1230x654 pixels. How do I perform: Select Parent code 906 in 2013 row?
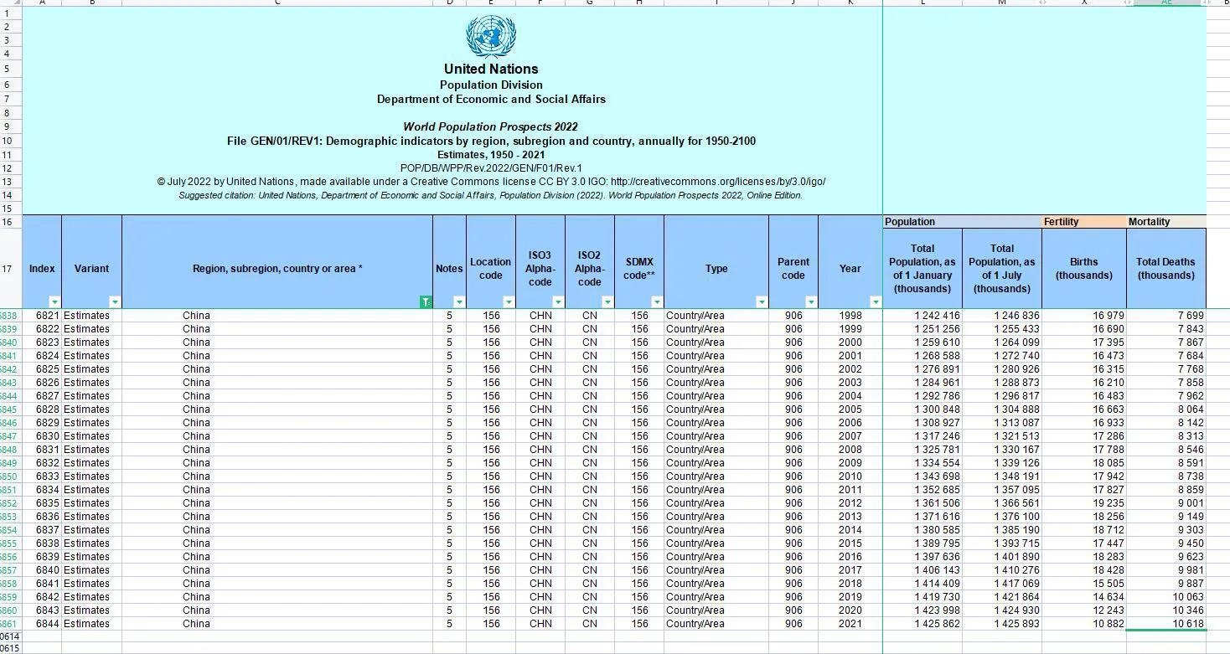(793, 517)
